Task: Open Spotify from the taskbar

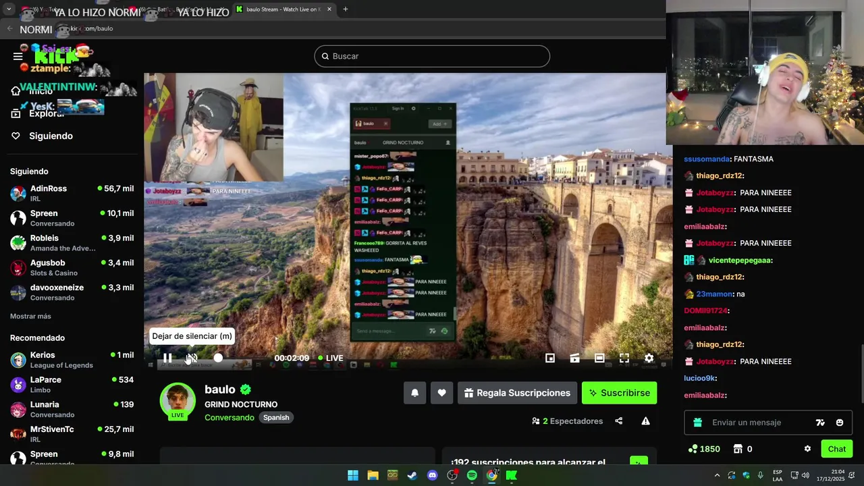Action: pyautogui.click(x=472, y=475)
